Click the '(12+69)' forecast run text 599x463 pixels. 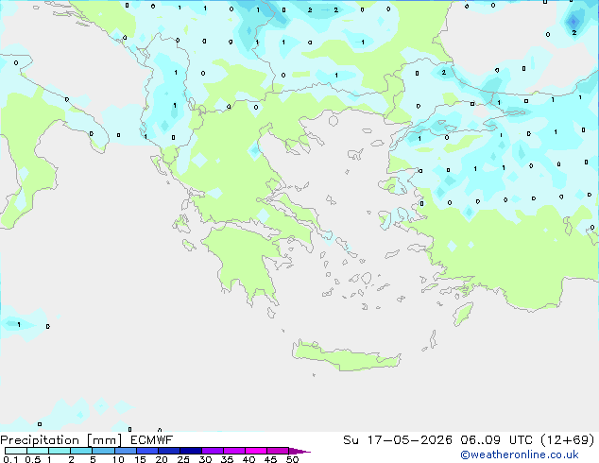coord(567,440)
